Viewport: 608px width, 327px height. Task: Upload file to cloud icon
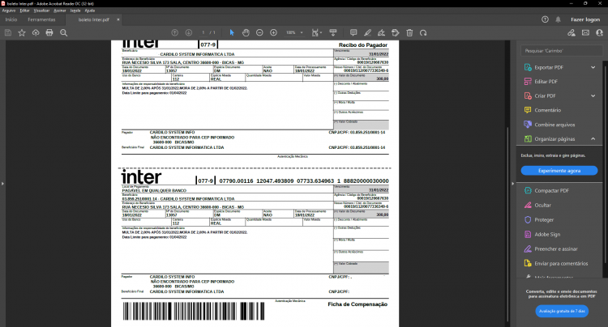(36, 33)
